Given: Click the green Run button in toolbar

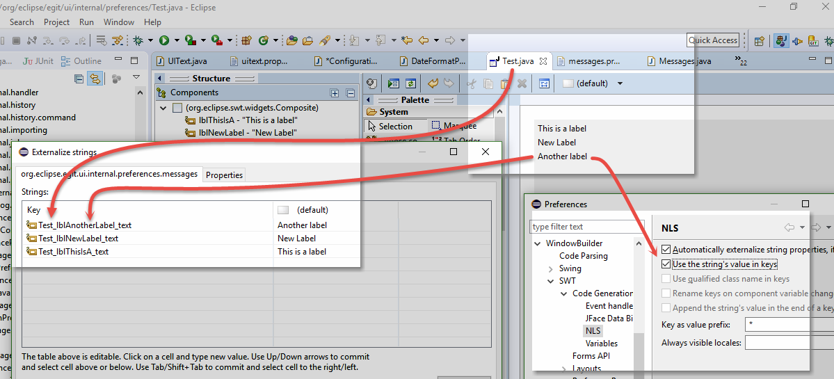Looking at the screenshot, I should (164, 41).
